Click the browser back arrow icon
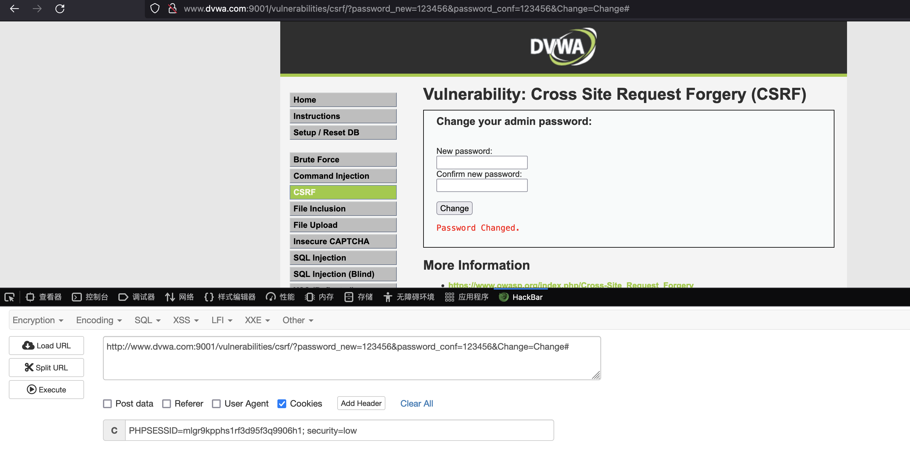Viewport: 910px width, 450px height. pyautogui.click(x=14, y=8)
